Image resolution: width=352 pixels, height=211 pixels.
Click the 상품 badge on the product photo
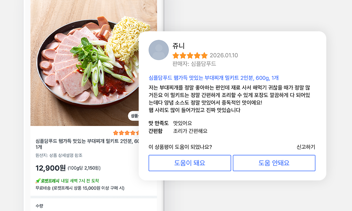[133, 116]
